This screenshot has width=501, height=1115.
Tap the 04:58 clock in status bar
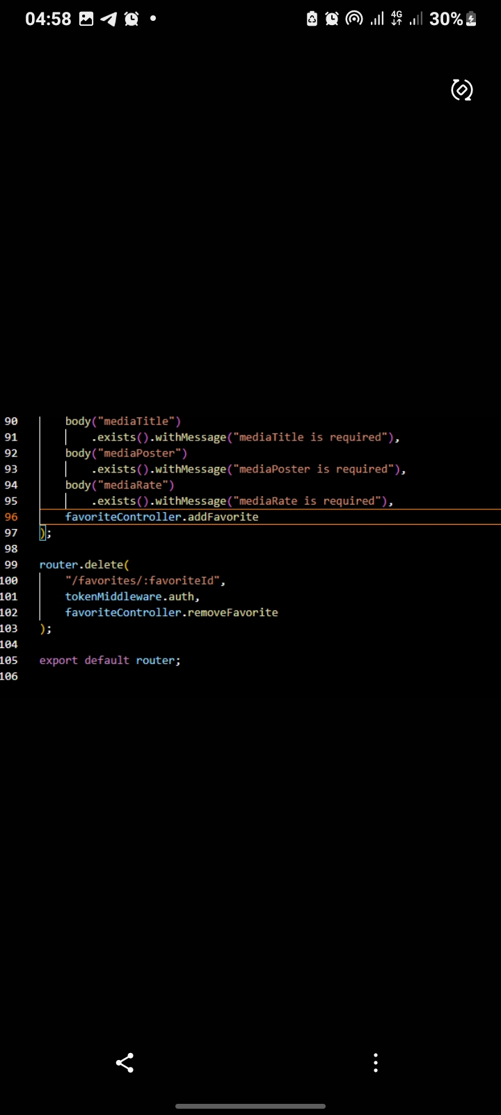point(48,19)
